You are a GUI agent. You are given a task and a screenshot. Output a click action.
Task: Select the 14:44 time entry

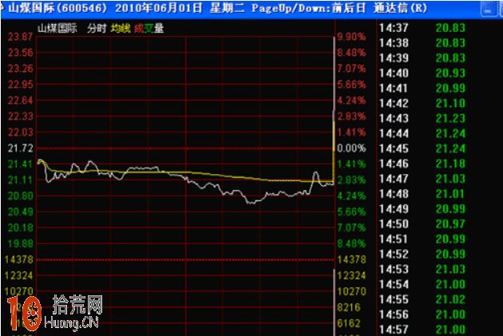click(394, 133)
